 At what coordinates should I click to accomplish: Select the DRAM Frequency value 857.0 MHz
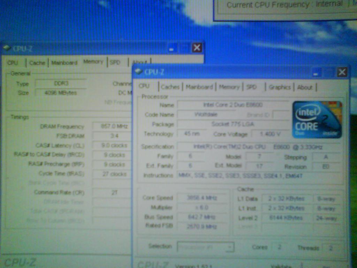point(113,126)
